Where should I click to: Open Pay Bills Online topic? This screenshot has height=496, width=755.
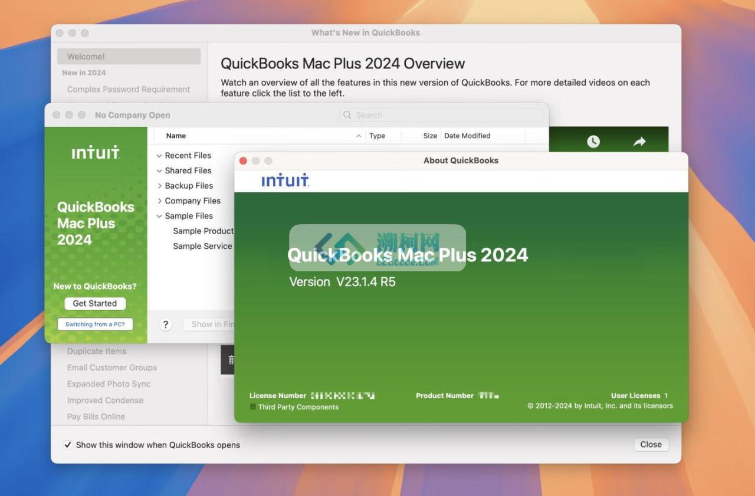(96, 416)
